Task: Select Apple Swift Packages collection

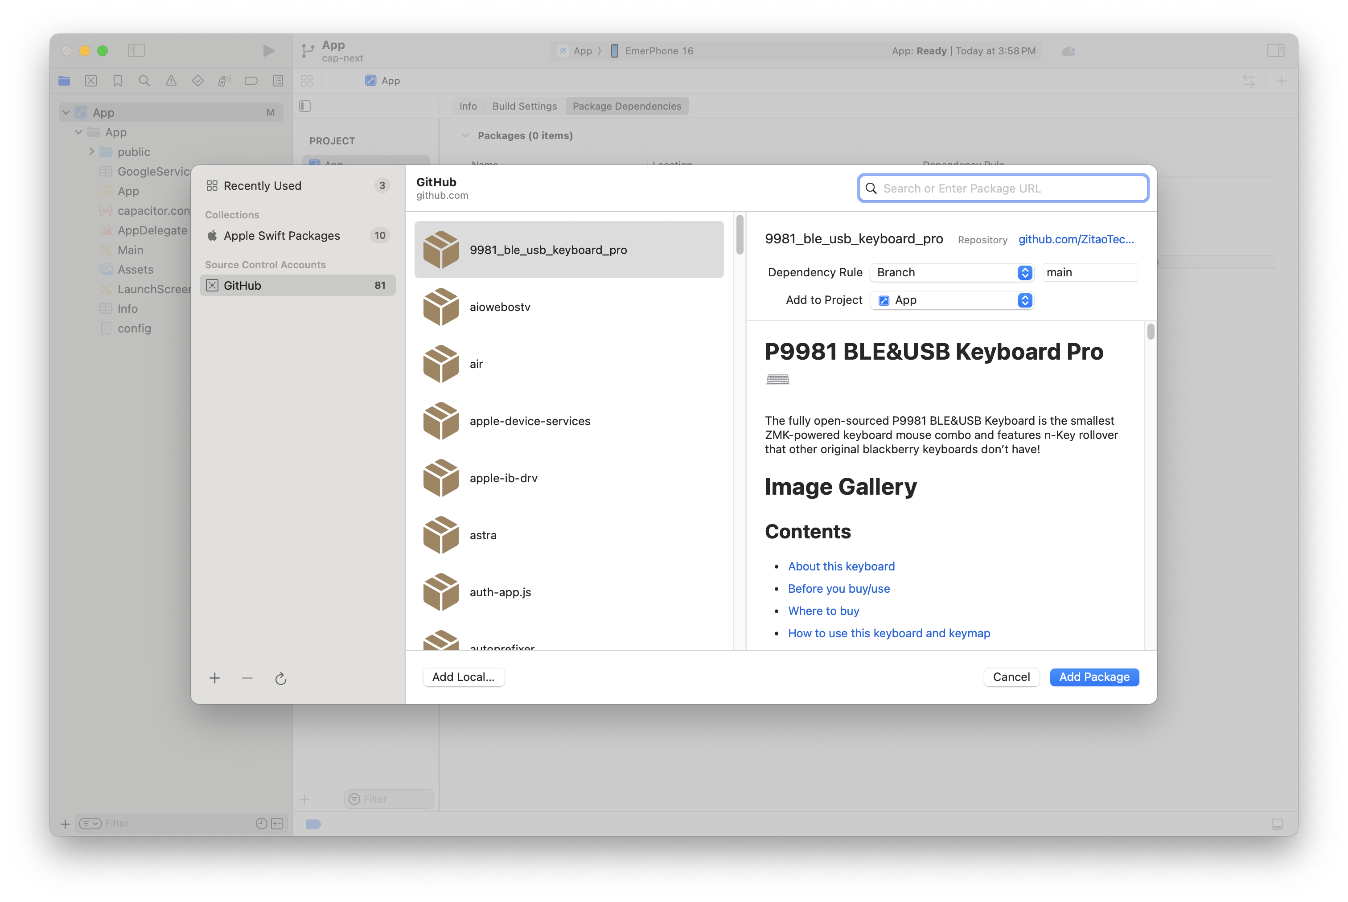Action: [282, 235]
